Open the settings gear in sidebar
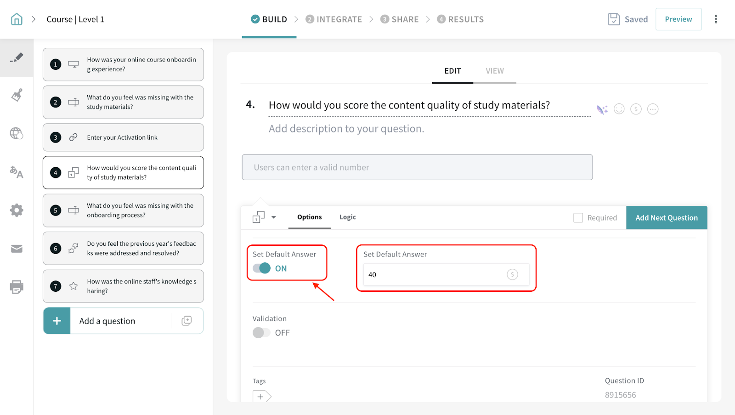Image resolution: width=735 pixels, height=415 pixels. [17, 210]
